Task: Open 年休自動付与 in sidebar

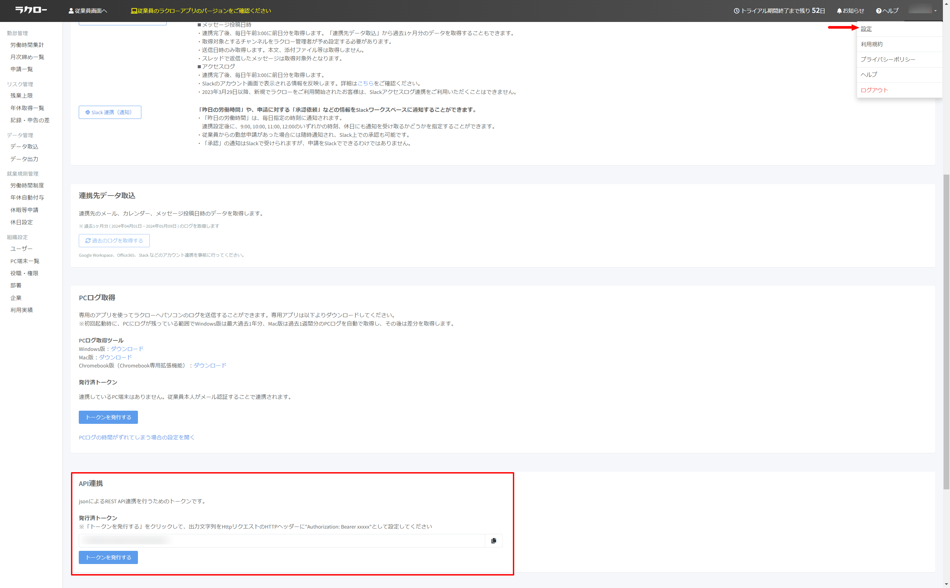Action: coord(27,197)
